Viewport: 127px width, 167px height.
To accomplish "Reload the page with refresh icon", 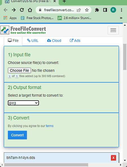I will (x=22, y=10).
